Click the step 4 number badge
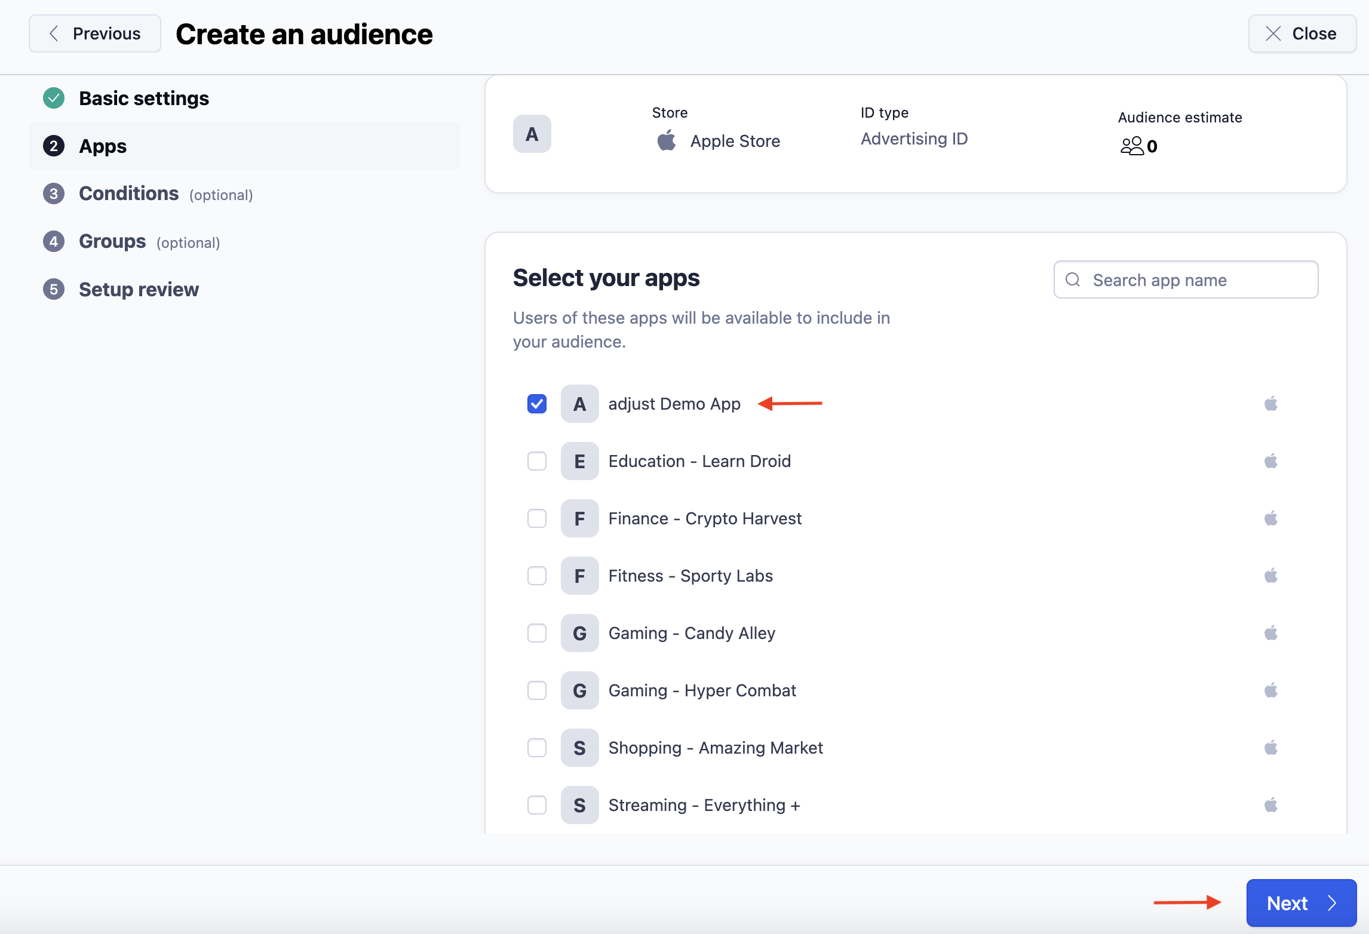Image resolution: width=1369 pixels, height=934 pixels. (x=54, y=241)
